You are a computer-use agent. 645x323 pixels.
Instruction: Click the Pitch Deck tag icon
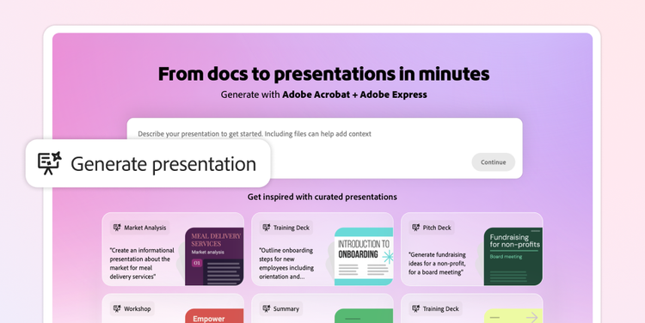(416, 228)
